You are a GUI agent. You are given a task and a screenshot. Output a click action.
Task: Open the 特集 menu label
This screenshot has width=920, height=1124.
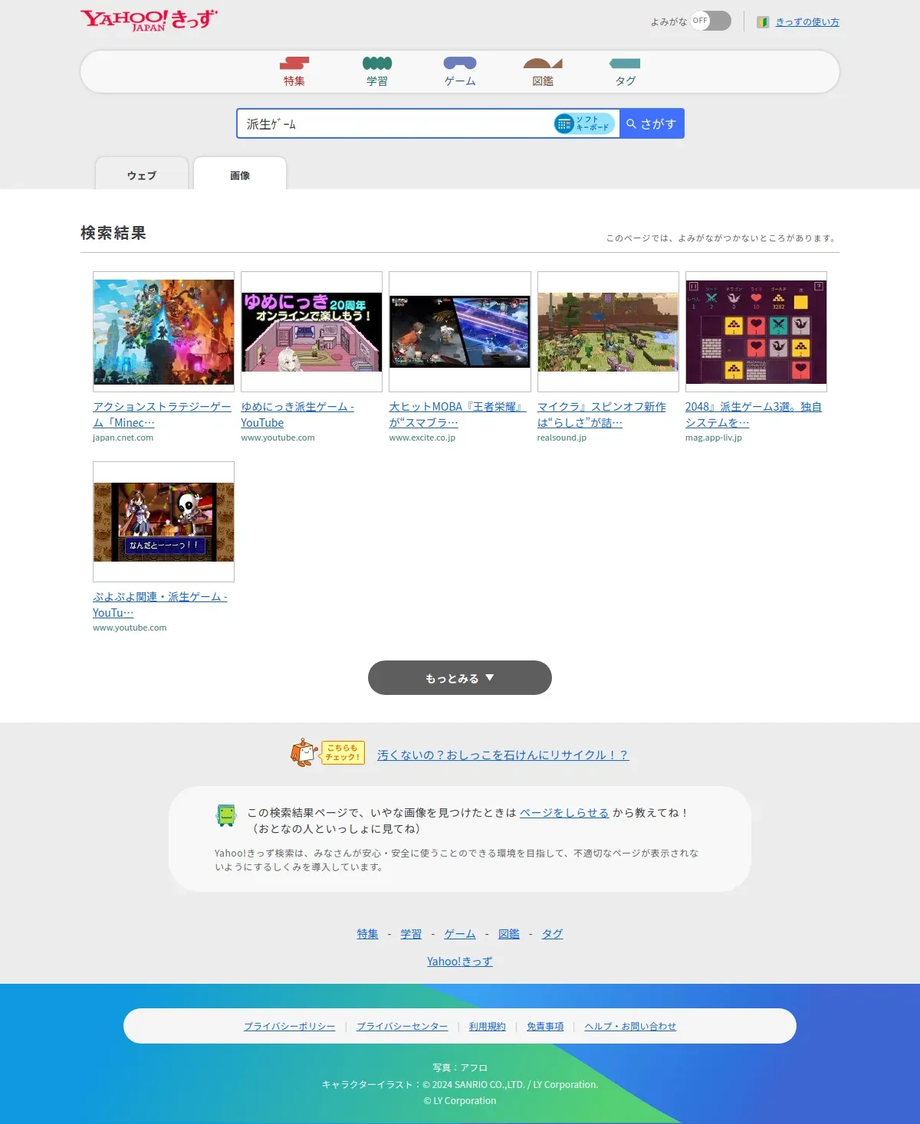click(x=294, y=80)
